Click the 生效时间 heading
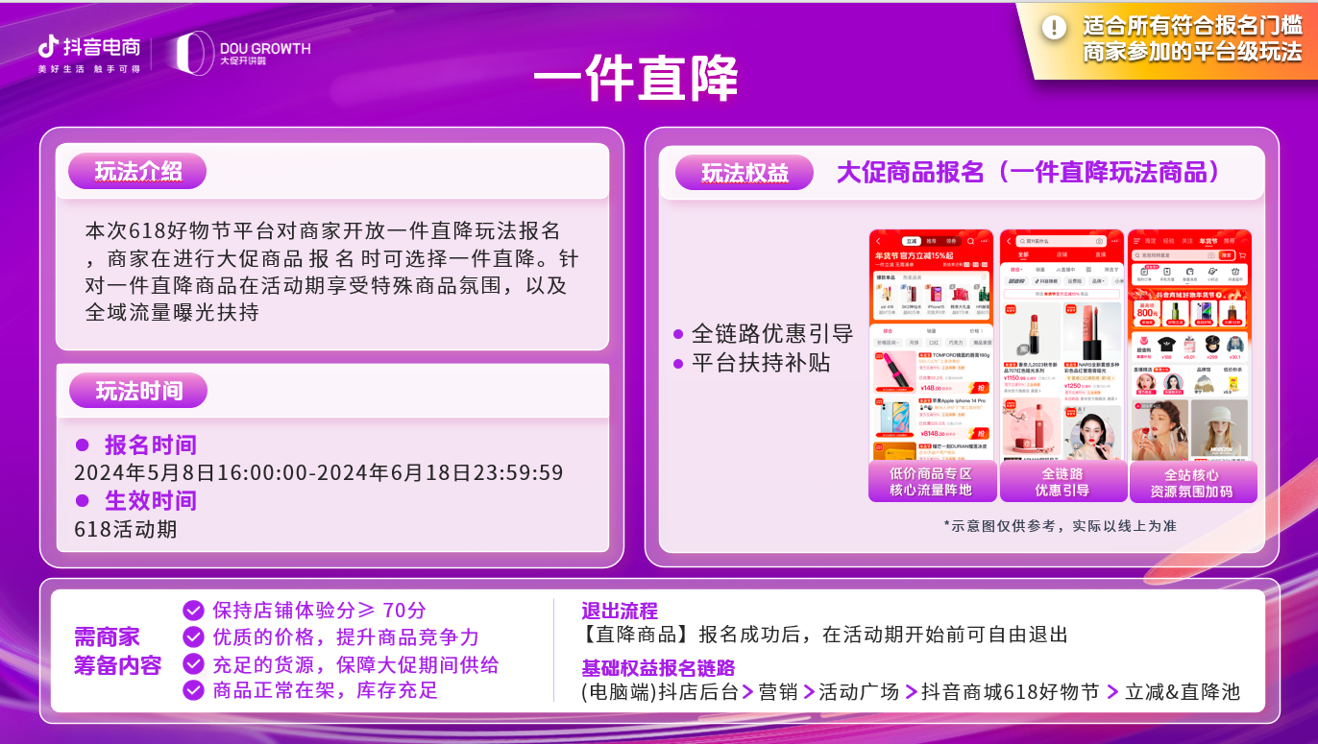 click(x=151, y=500)
